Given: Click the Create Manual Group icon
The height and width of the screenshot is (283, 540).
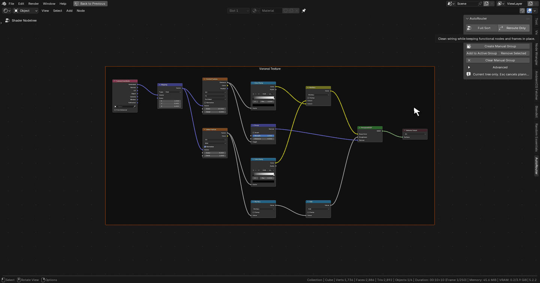Looking at the screenshot, I should tap(469, 46).
